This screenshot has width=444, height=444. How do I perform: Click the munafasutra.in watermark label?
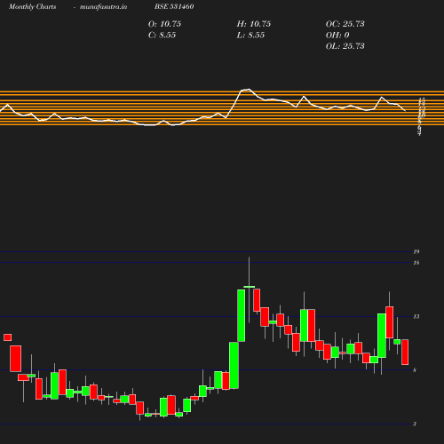click(x=103, y=6)
